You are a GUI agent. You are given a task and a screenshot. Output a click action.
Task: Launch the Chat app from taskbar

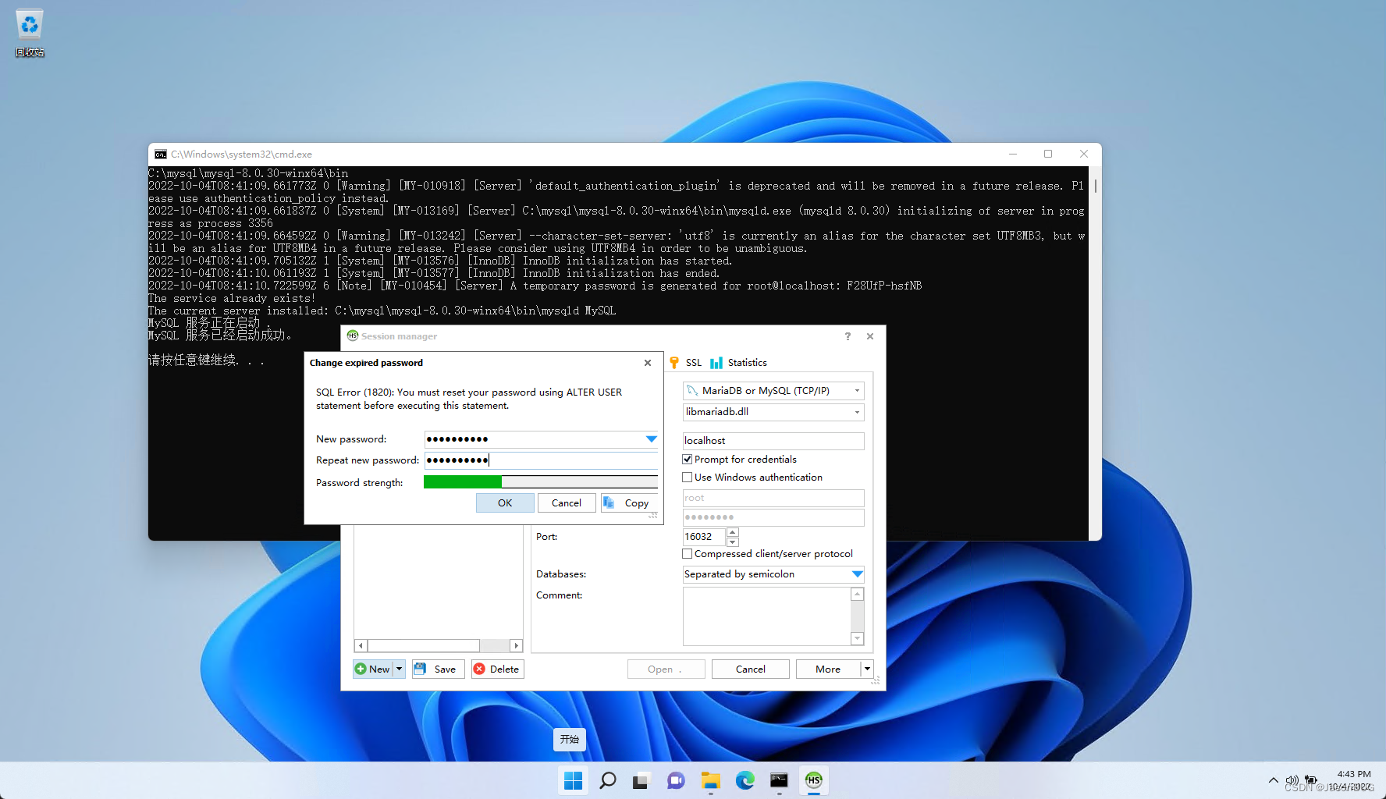pos(676,780)
